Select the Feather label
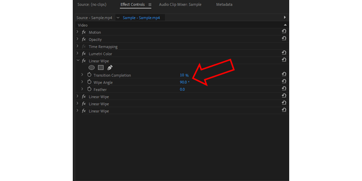Screen dimensions: 362x181 (100, 90)
